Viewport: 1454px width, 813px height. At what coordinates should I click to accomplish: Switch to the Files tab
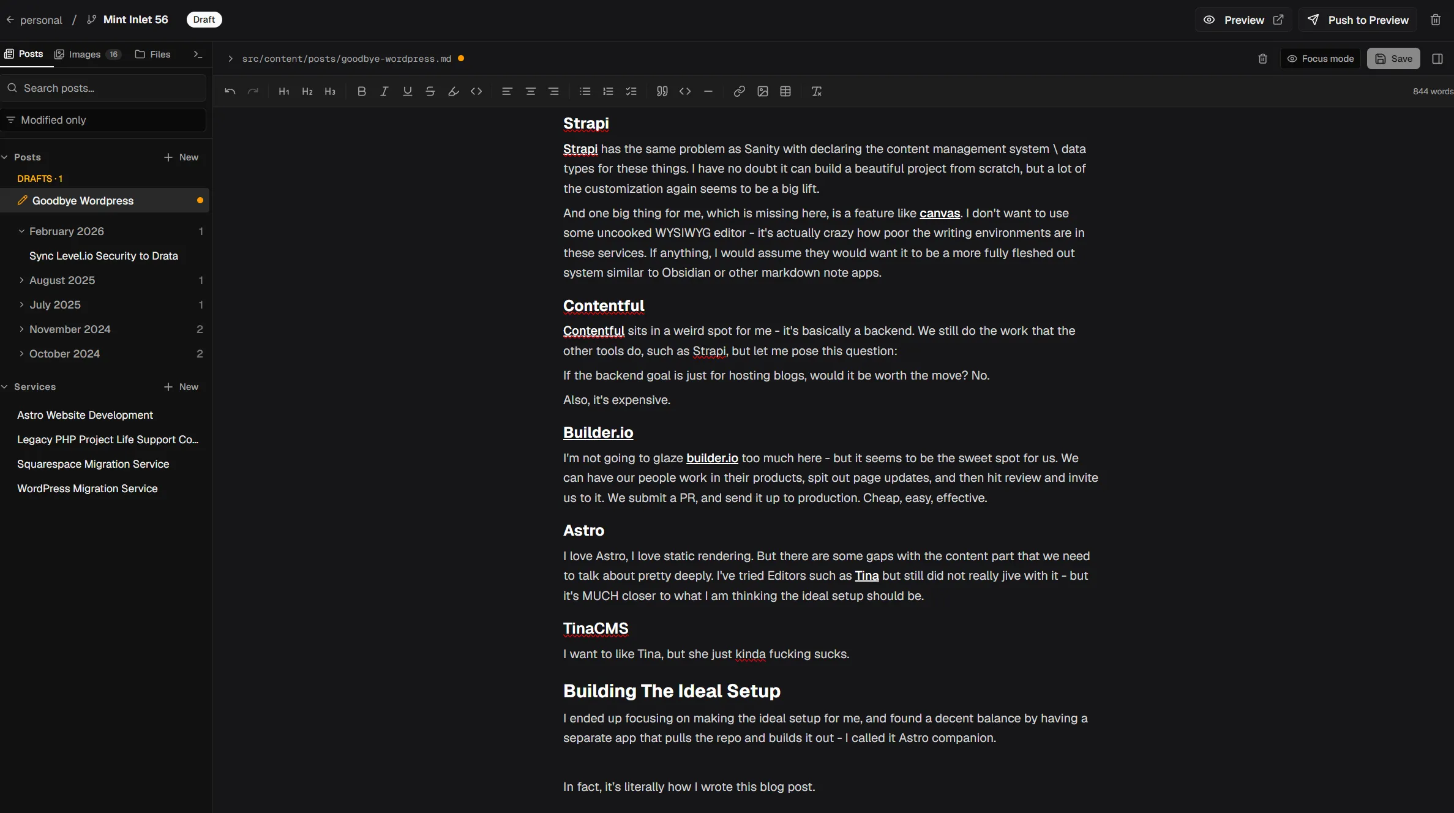152,54
